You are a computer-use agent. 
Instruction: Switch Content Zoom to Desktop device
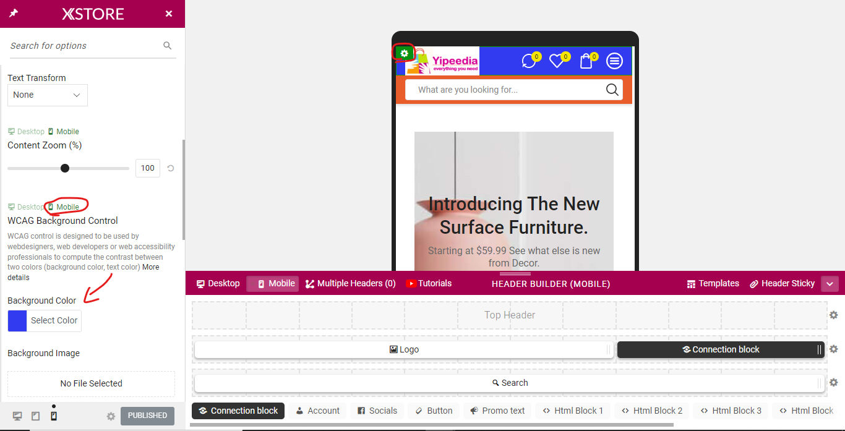(26, 132)
